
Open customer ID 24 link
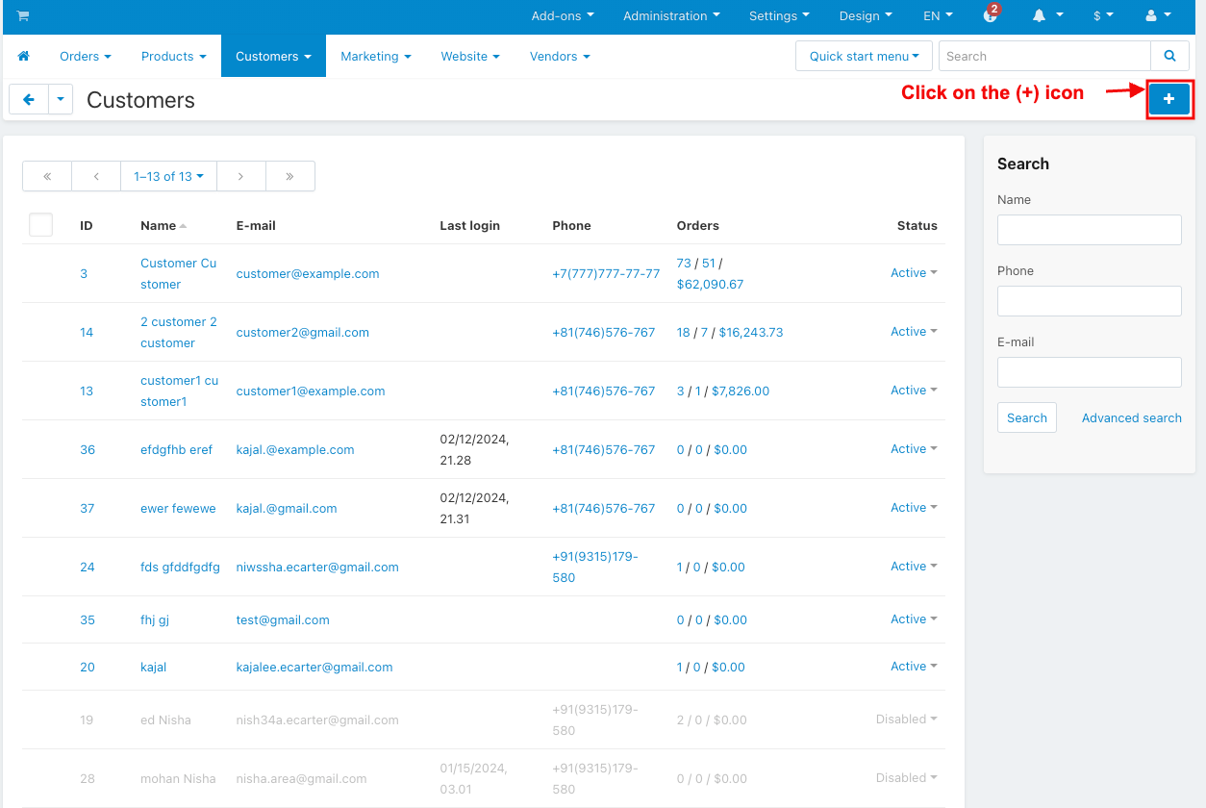click(x=88, y=568)
